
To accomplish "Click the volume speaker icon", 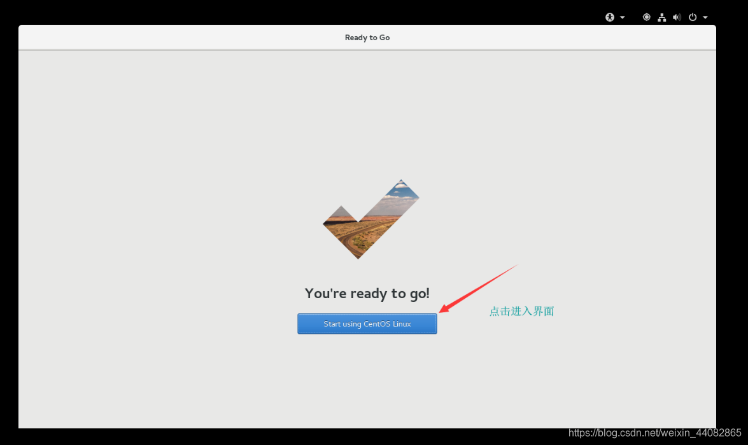I will pos(677,17).
